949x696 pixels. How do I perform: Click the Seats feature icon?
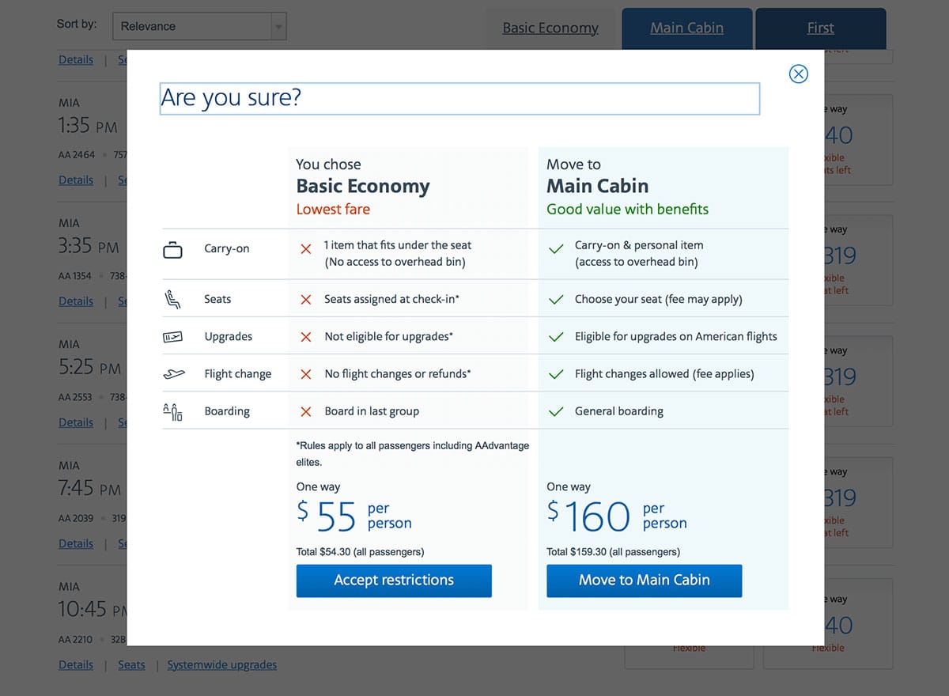(x=173, y=299)
